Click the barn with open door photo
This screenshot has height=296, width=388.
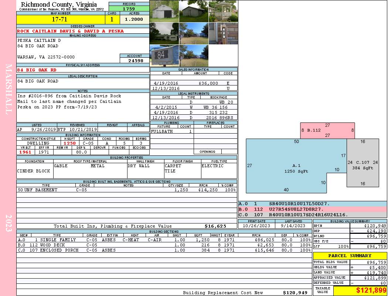click(x=164, y=11)
